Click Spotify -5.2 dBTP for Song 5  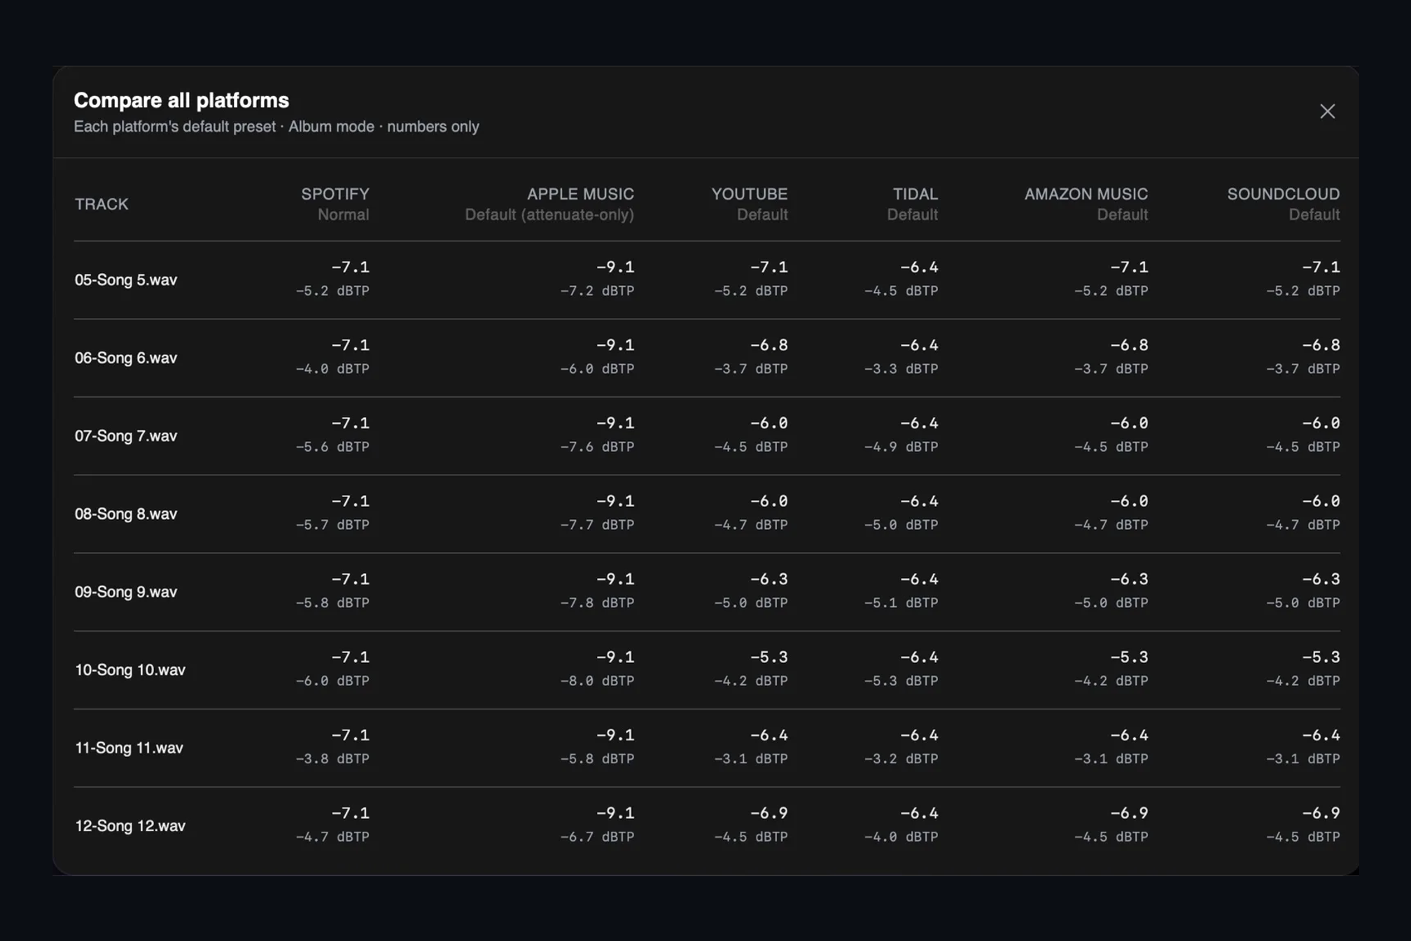(332, 291)
